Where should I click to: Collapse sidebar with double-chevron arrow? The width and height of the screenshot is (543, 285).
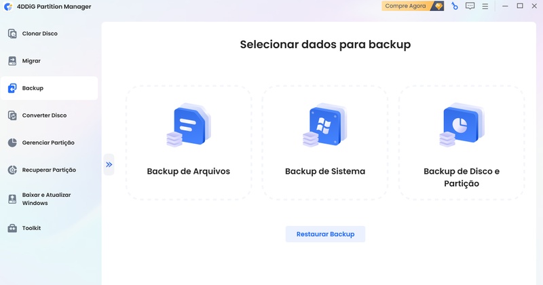[x=109, y=164]
